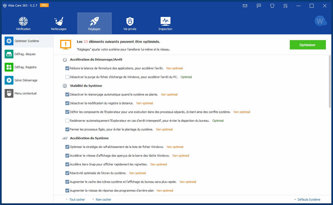Toggle Accélère Aero Snap checkbox

pos(67,164)
